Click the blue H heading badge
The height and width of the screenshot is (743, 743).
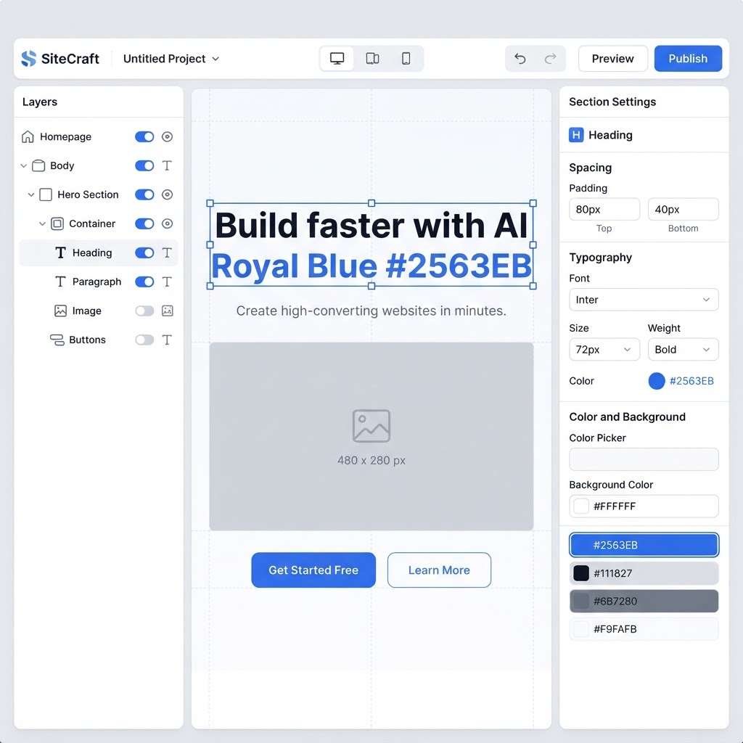pyautogui.click(x=575, y=134)
